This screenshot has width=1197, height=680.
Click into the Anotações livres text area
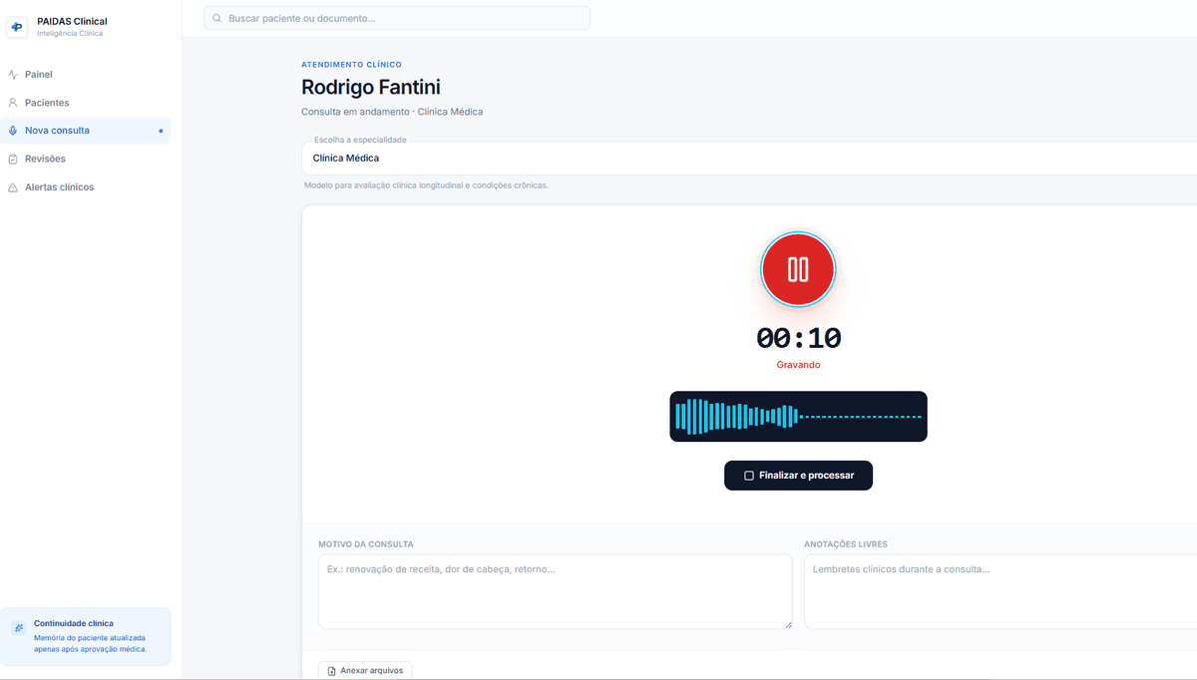1000,591
